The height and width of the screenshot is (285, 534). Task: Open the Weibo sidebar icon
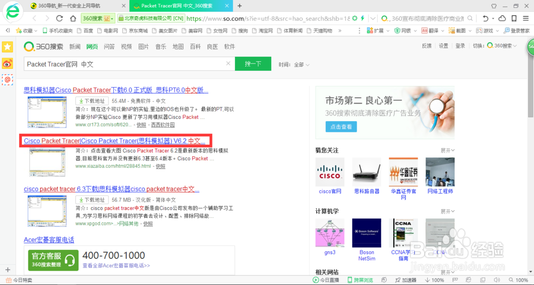[7, 64]
